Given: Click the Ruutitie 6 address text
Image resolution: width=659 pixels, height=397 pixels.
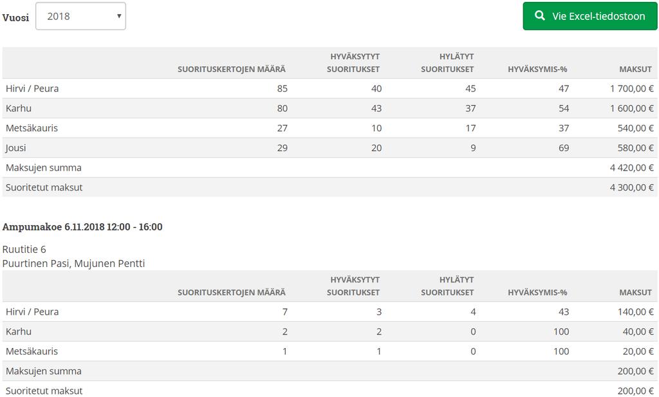Looking at the screenshot, I should pyautogui.click(x=24, y=249).
